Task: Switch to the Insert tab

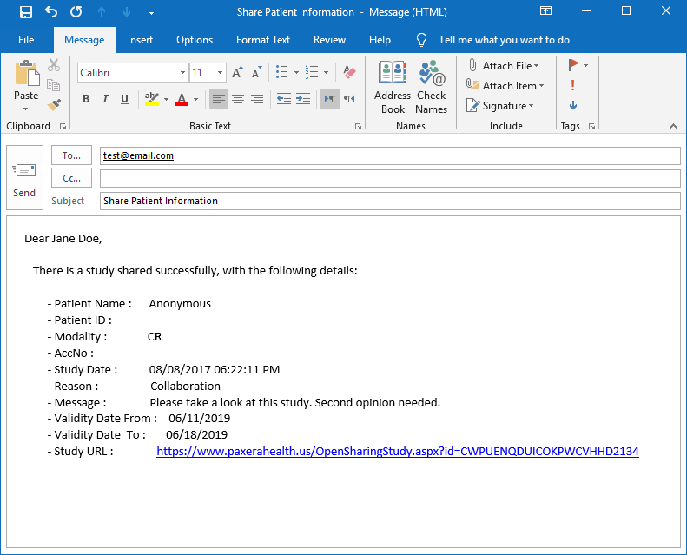Action: click(140, 40)
